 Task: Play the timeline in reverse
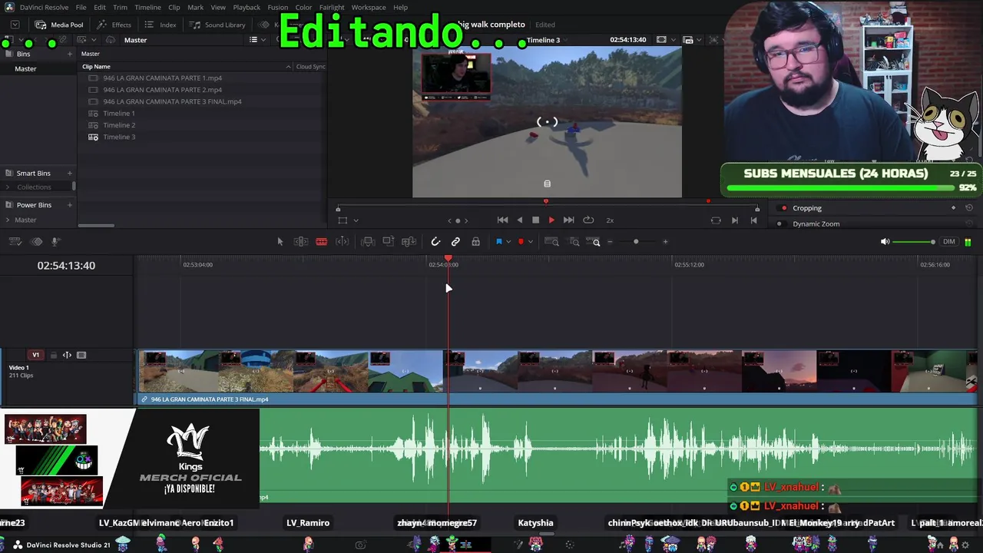pyautogui.click(x=519, y=220)
